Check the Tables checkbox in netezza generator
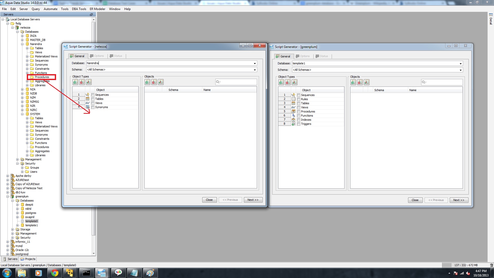 tap(93, 99)
